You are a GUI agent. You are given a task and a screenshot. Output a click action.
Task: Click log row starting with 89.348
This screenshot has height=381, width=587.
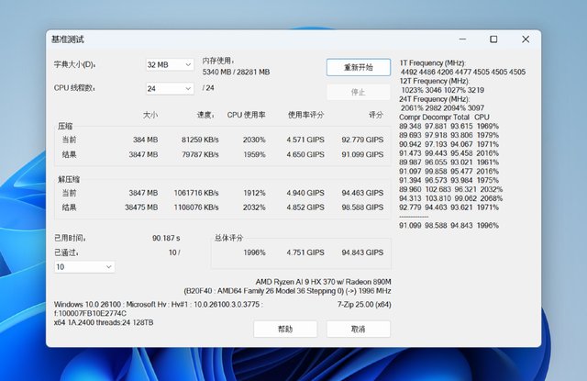click(x=449, y=127)
